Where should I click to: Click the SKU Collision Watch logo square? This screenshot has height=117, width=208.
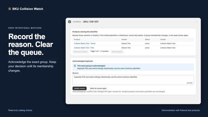(x=10, y=9)
